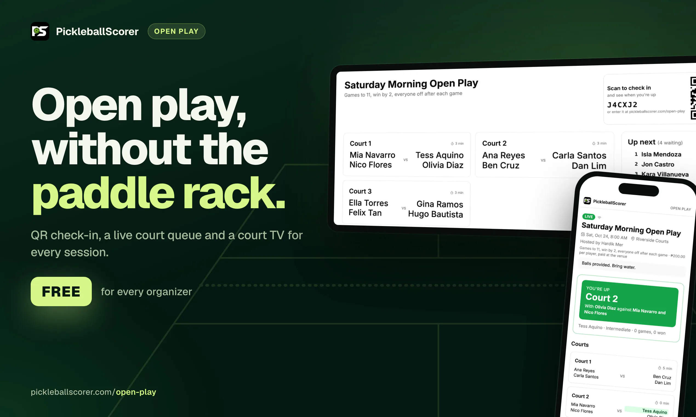
Task: Click the 5 min timer icon on phone Court 1
Action: click(x=660, y=368)
